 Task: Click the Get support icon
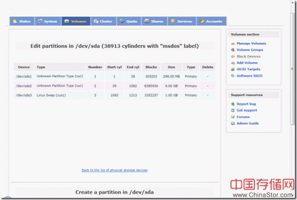click(x=233, y=110)
